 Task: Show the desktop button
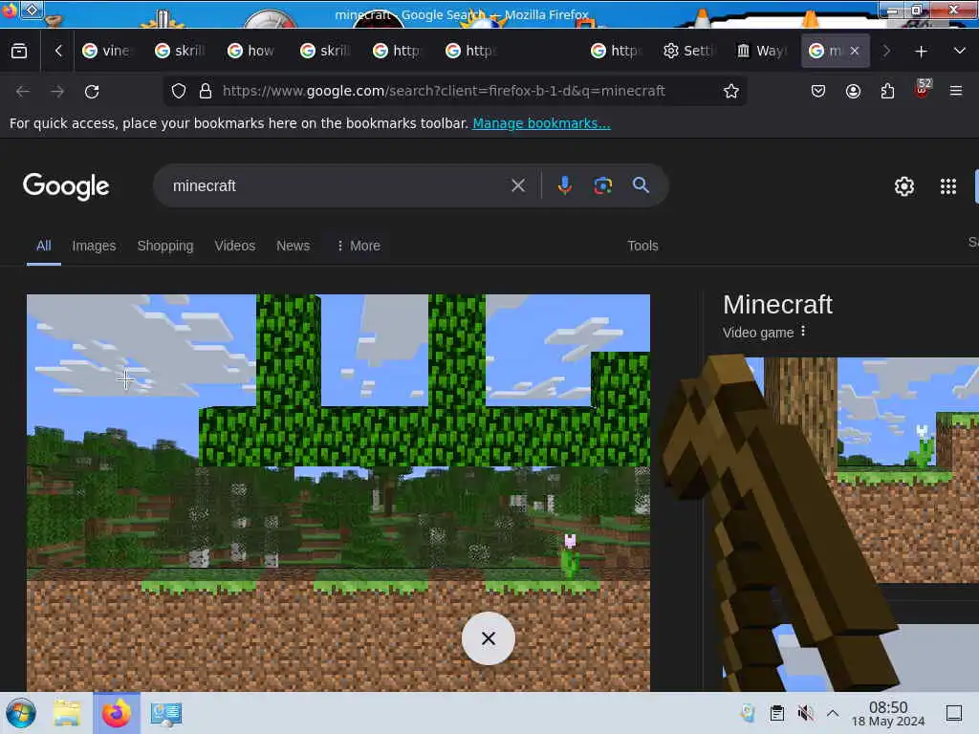[953, 713]
